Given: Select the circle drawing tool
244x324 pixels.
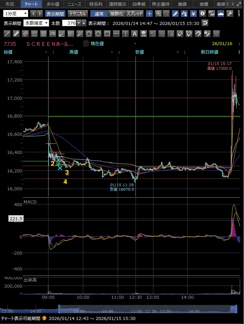Looking at the screenshot, I should (x=98, y=34).
